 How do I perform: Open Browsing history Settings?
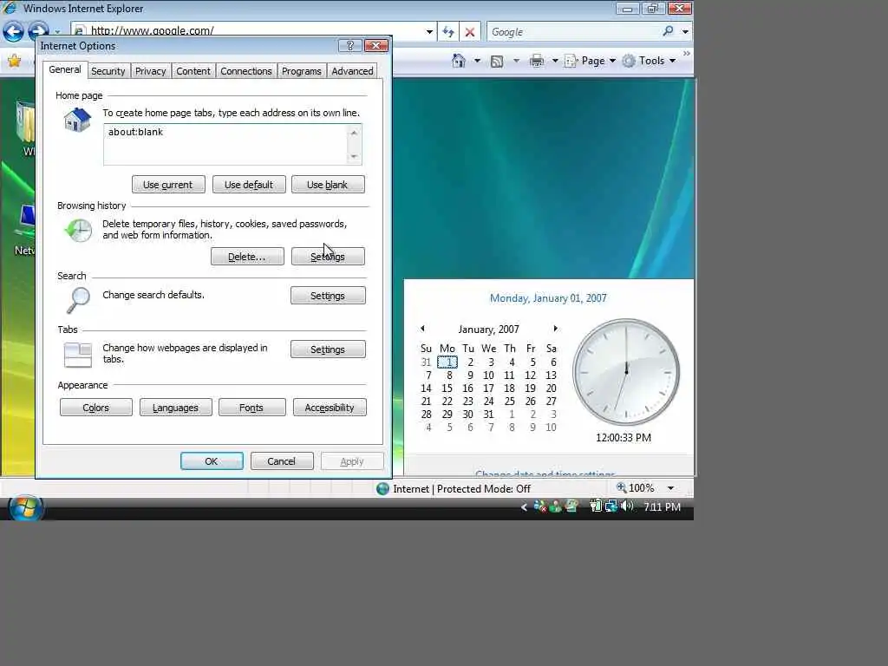point(328,257)
